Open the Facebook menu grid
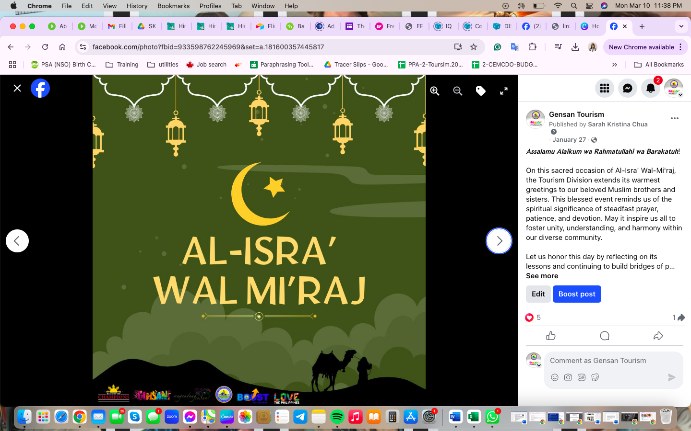This screenshot has width=691, height=431. pos(605,88)
